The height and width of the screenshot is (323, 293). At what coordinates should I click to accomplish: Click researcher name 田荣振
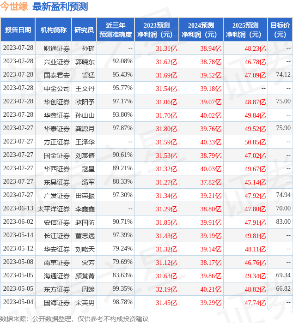click(x=85, y=196)
